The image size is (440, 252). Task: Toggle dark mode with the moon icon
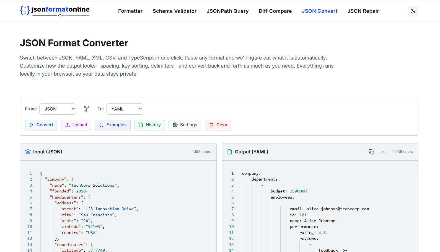(413, 11)
